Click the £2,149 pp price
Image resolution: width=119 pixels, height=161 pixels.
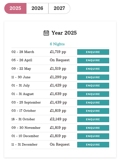click(58, 119)
